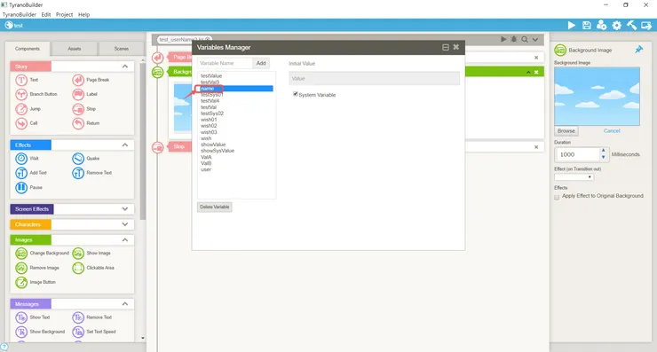Select the showSysValue variable
Screen dimensions: 657x352
218,151
